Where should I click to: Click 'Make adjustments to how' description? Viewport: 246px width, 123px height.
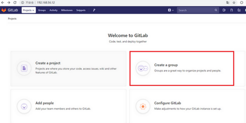point(188,109)
